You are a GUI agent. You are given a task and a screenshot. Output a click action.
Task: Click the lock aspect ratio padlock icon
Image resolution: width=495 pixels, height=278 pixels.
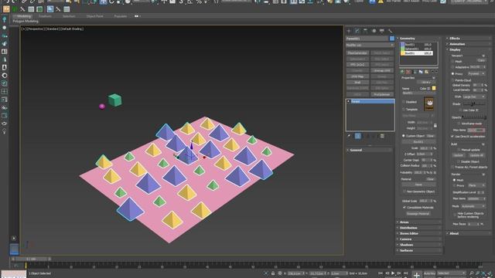[435, 125]
